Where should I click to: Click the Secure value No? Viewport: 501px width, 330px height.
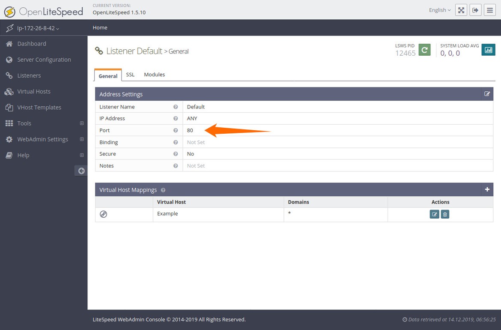191,154
